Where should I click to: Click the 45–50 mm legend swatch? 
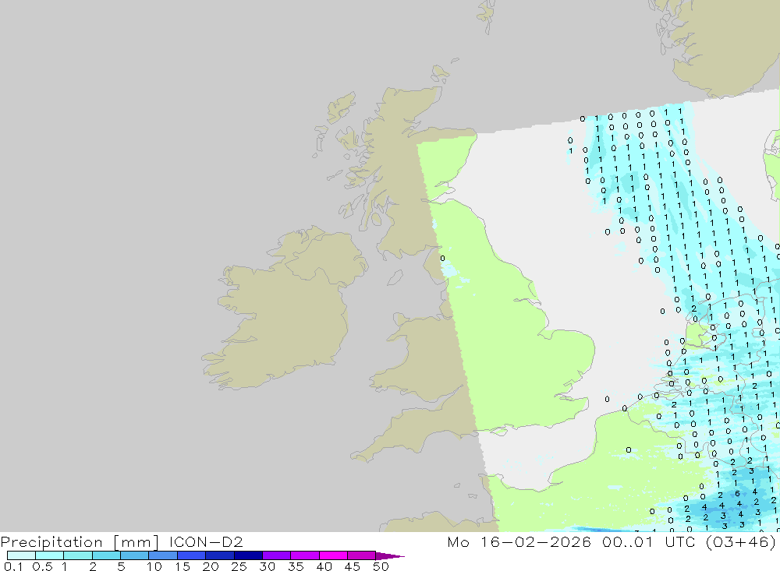[362, 555]
